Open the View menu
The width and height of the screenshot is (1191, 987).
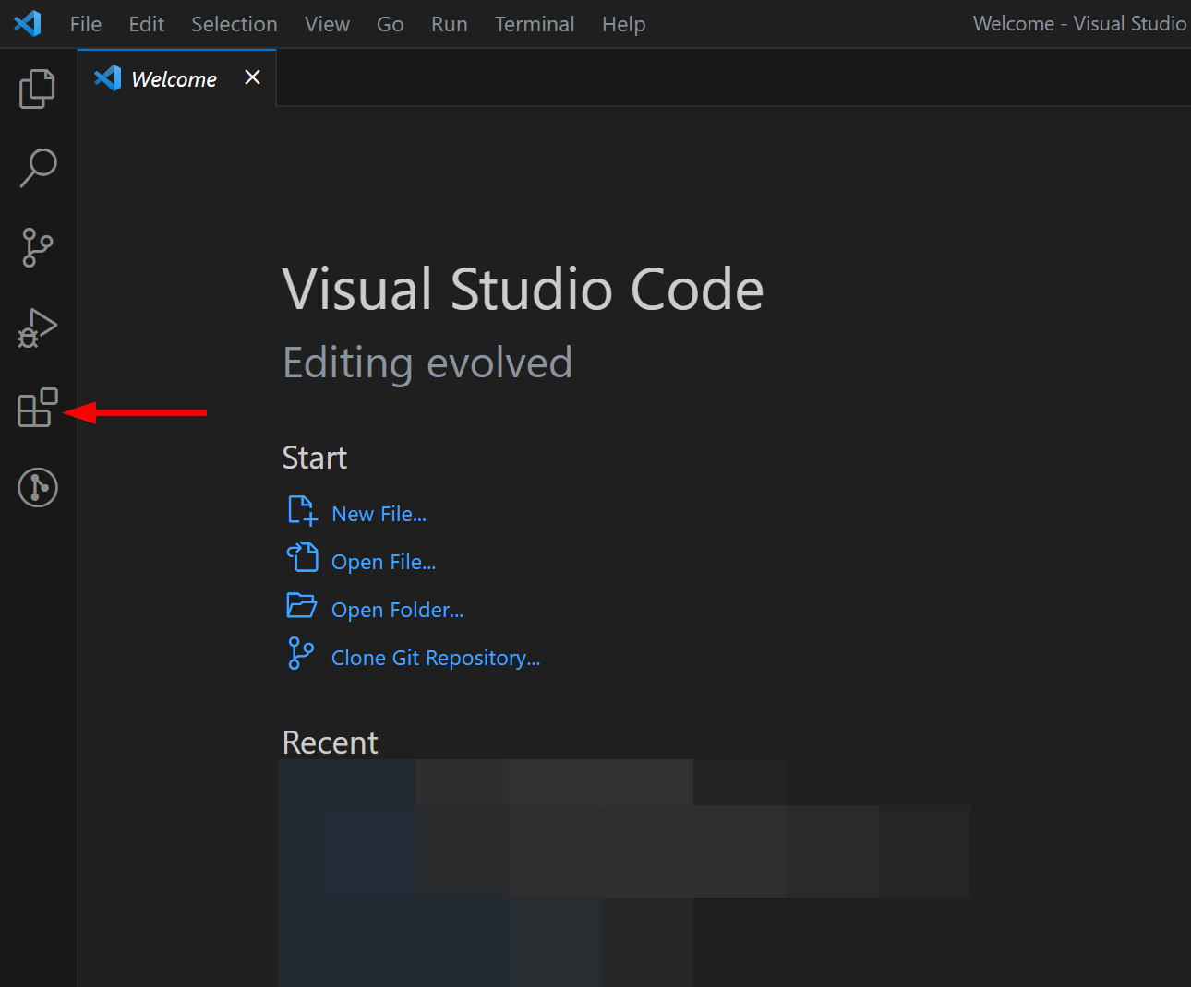328,24
